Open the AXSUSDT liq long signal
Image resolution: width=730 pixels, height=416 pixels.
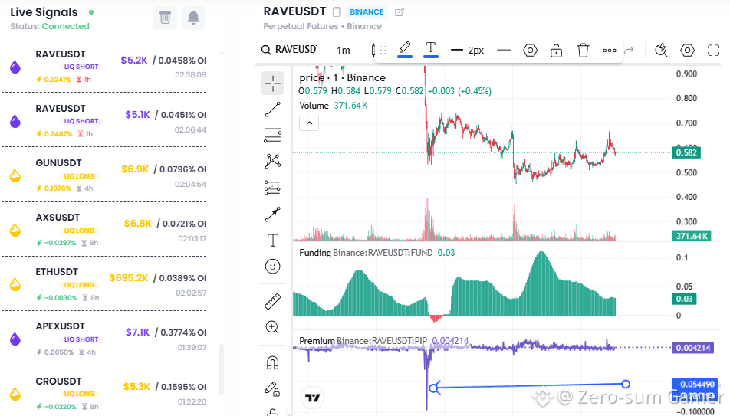(104, 229)
